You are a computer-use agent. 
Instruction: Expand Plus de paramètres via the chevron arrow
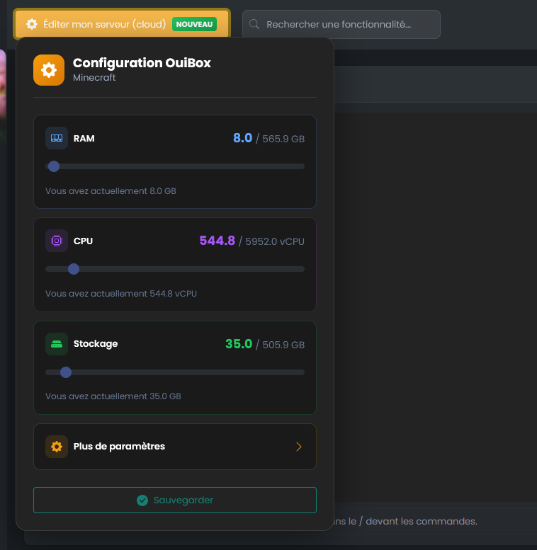(x=299, y=447)
